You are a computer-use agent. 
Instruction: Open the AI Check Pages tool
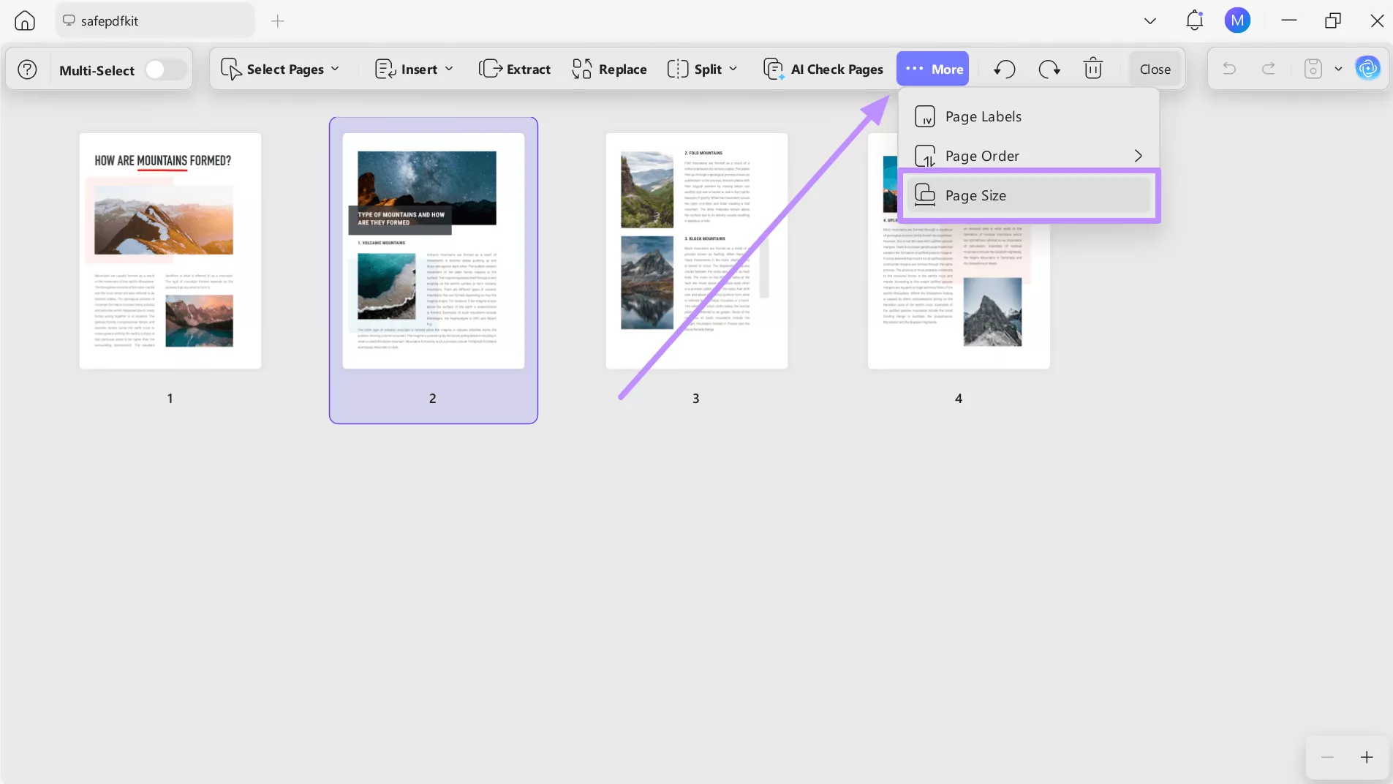(823, 69)
